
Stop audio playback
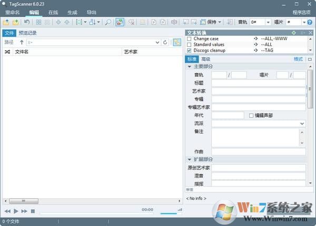point(33,211)
